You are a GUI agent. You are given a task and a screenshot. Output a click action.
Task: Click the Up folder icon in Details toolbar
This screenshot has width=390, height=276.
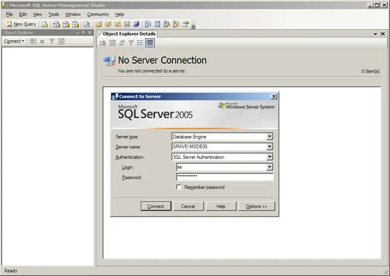coord(102,43)
